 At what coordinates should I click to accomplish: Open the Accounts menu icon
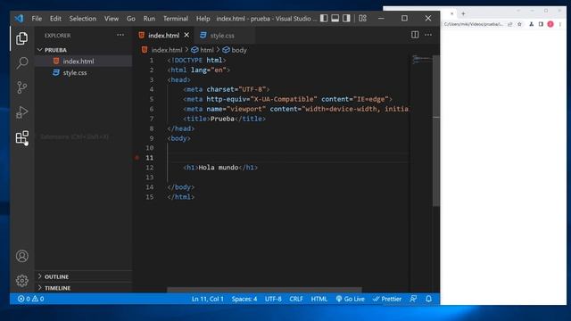21,256
